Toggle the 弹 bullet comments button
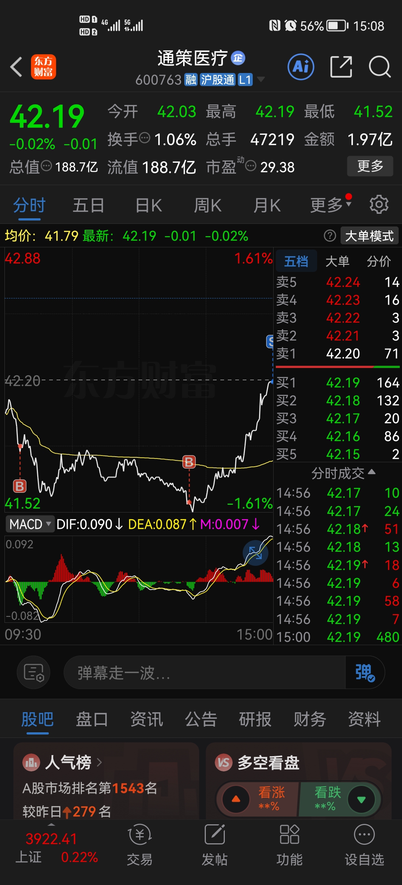402x885 pixels. point(365,672)
